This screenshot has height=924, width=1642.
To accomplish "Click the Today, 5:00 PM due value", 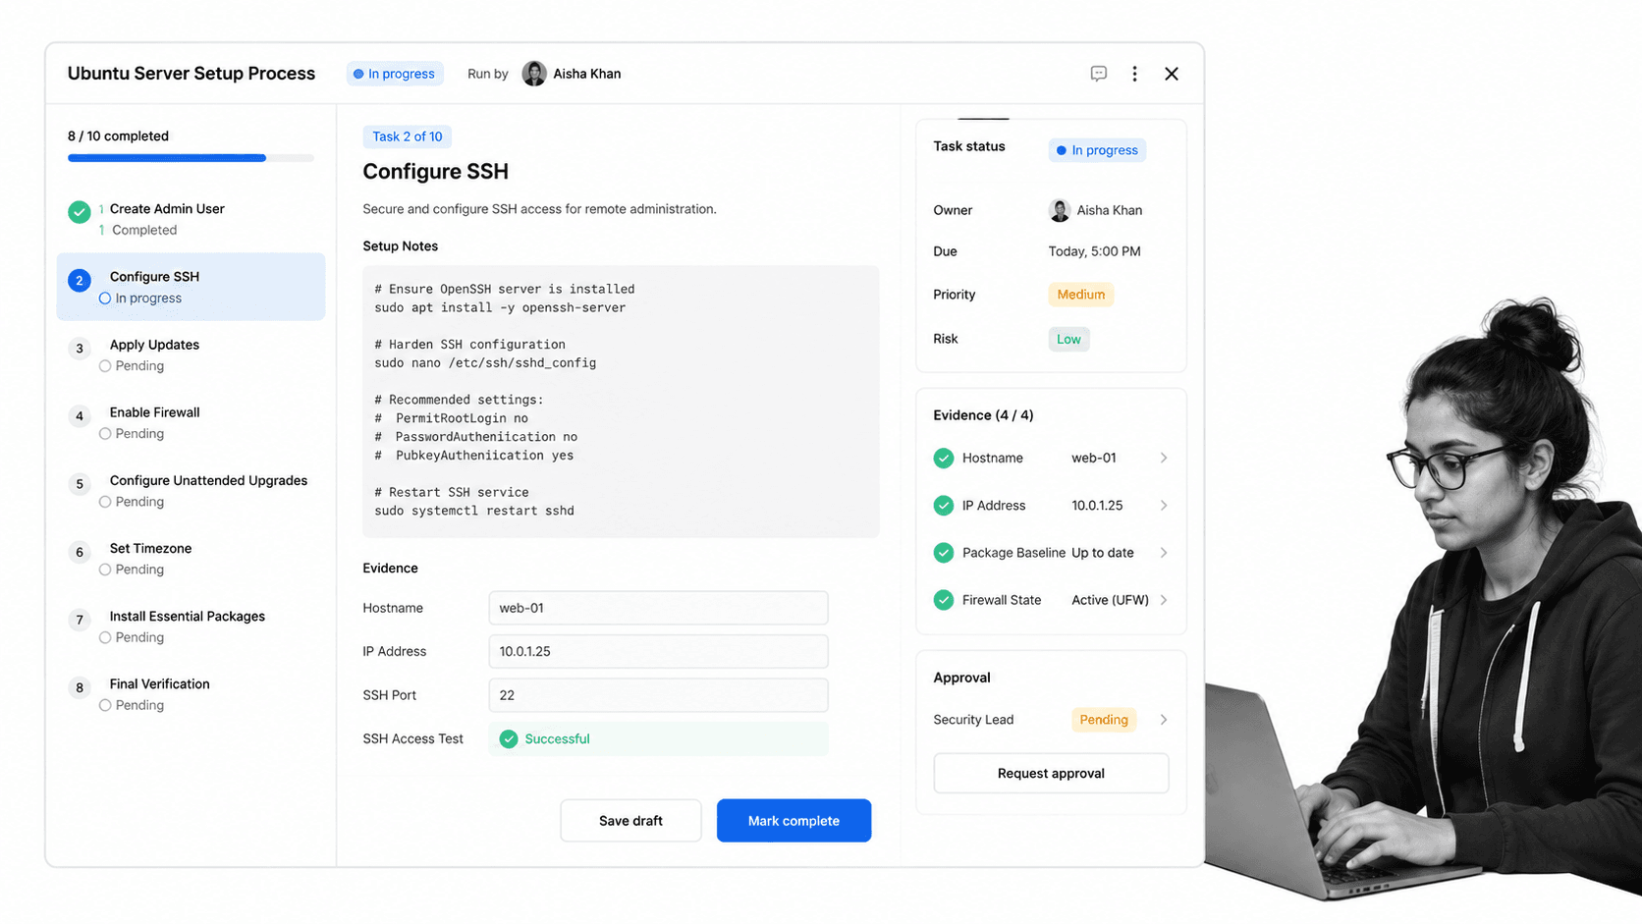I will pos(1095,251).
